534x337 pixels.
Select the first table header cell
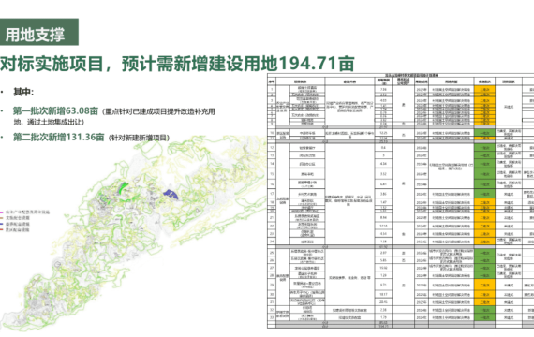pyautogui.click(x=272, y=81)
